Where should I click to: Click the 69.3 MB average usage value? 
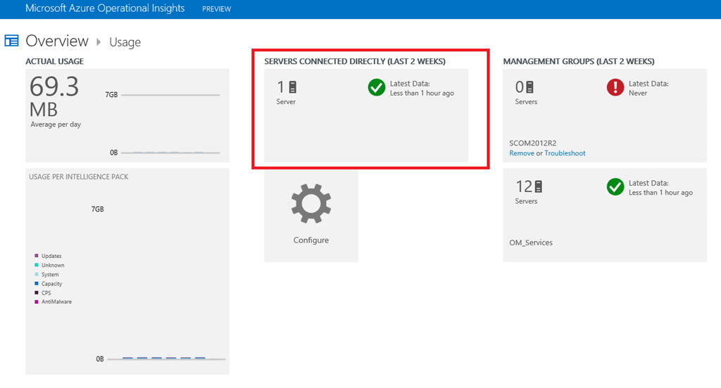[54, 97]
